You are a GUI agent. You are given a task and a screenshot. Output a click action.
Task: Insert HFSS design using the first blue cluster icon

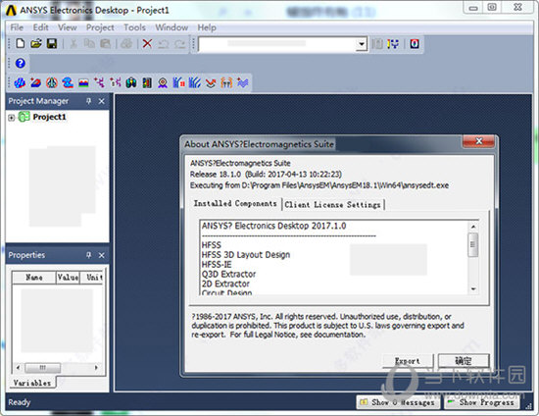point(20,83)
